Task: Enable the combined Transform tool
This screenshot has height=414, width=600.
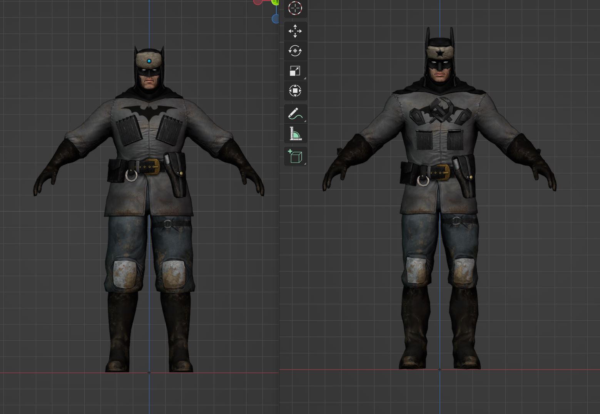Action: point(295,91)
